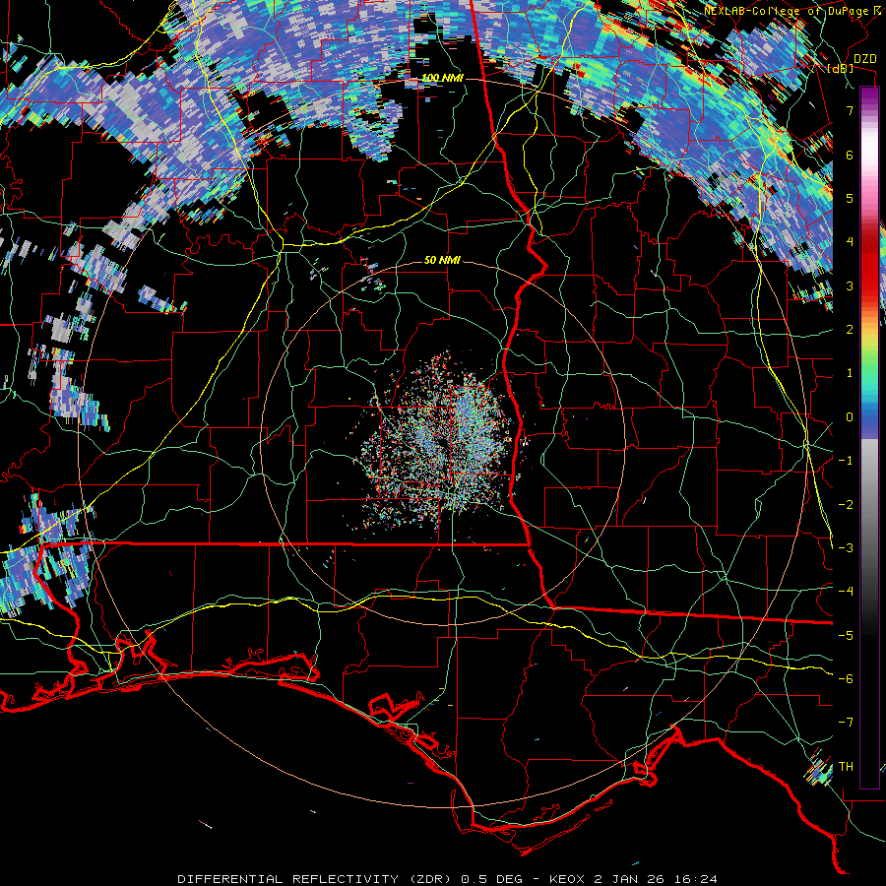Click the [dB] unit label

(x=841, y=68)
